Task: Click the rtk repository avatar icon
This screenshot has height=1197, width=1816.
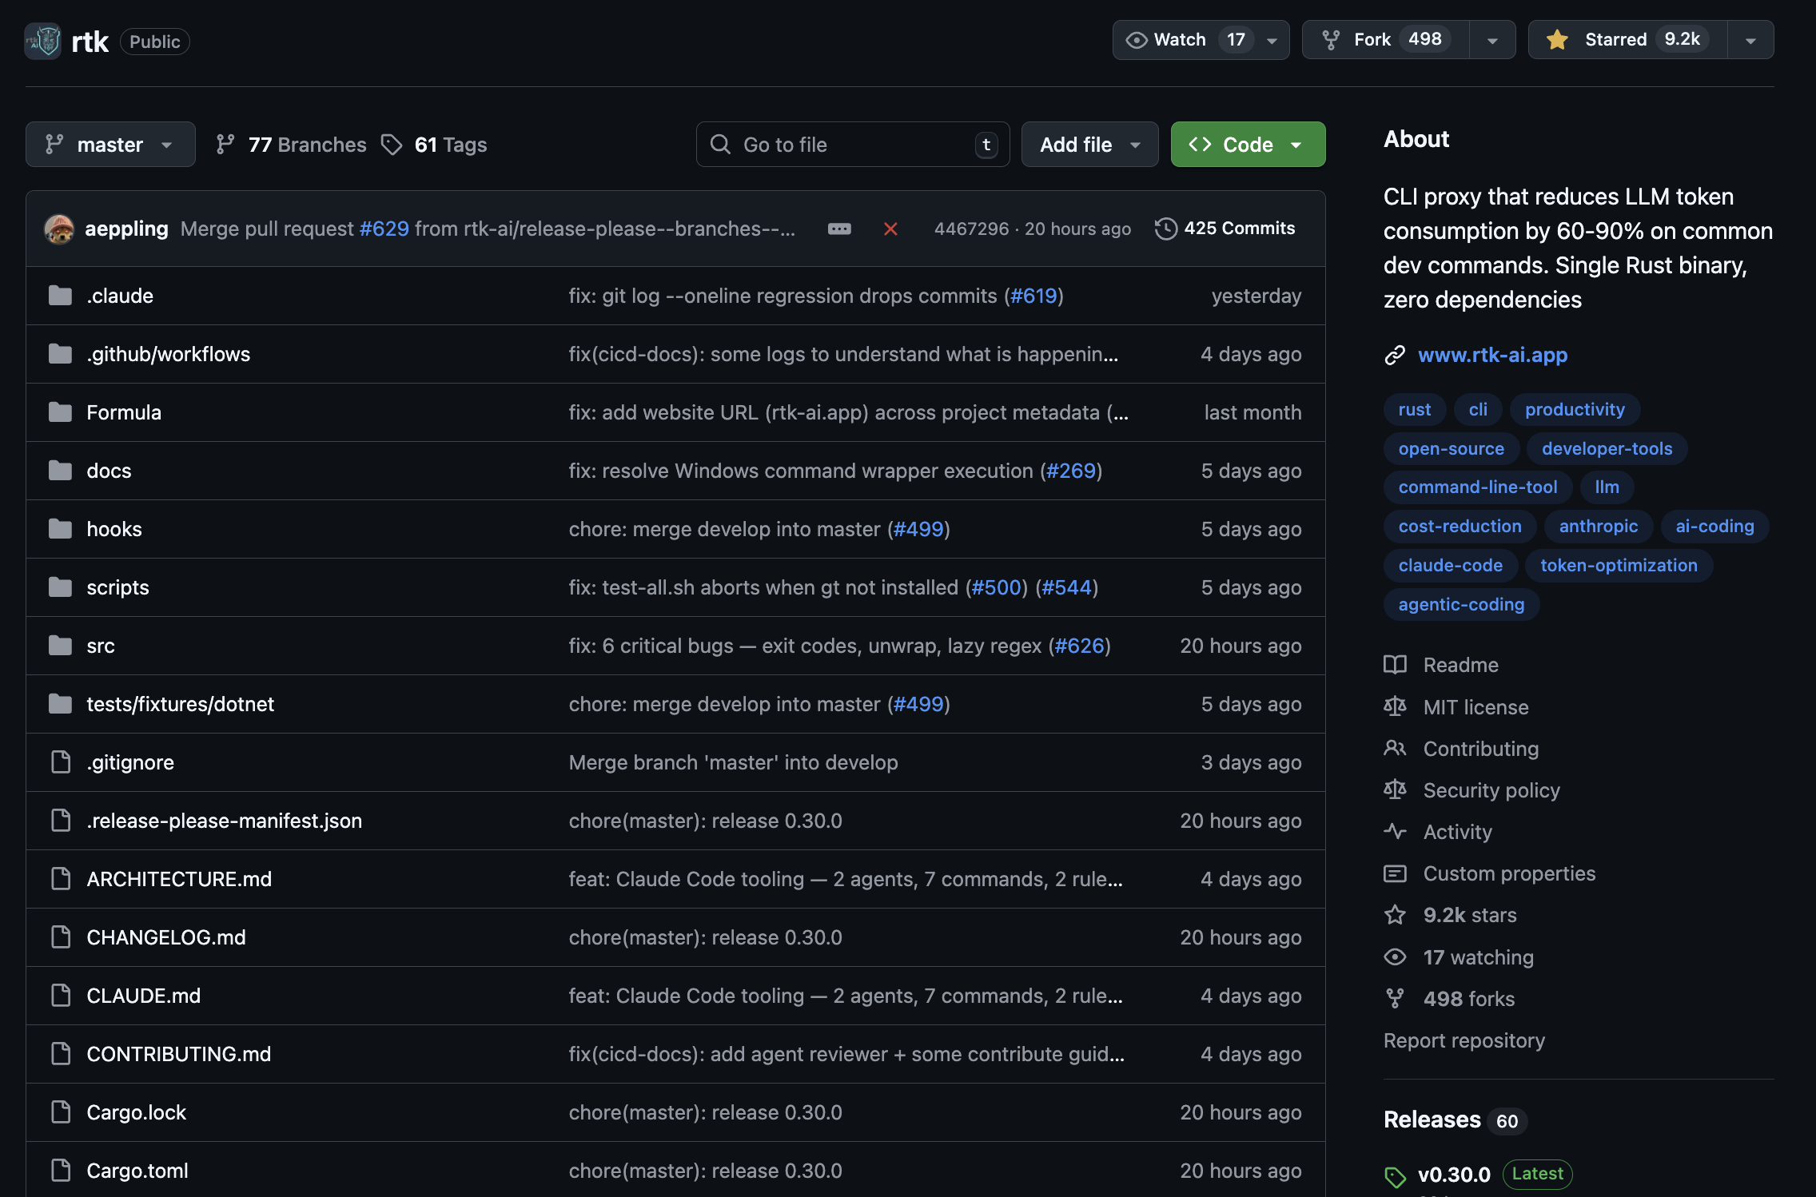Action: [x=43, y=41]
